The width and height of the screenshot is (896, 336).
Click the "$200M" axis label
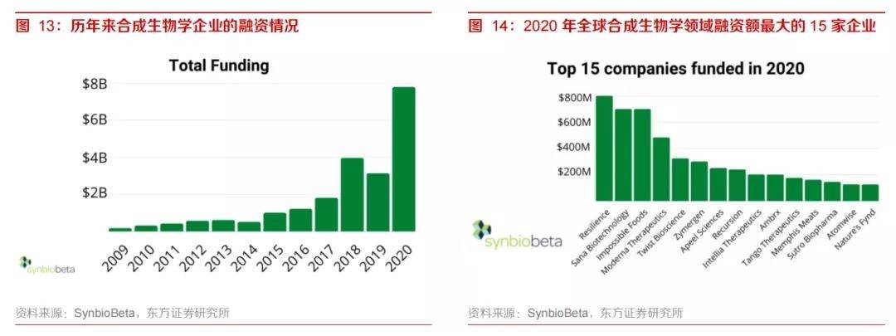pos(575,172)
